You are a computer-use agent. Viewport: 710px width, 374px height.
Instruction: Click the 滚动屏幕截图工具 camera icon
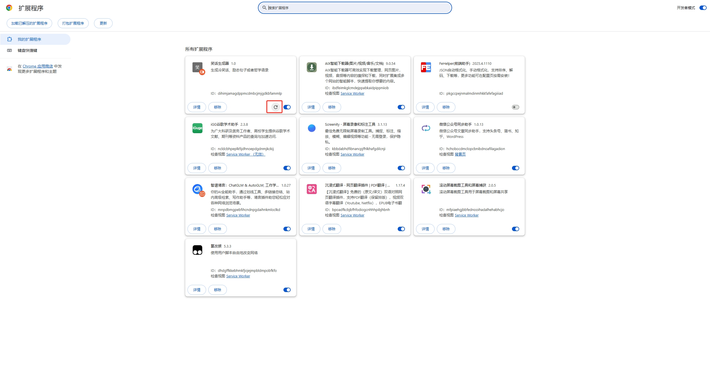(426, 189)
